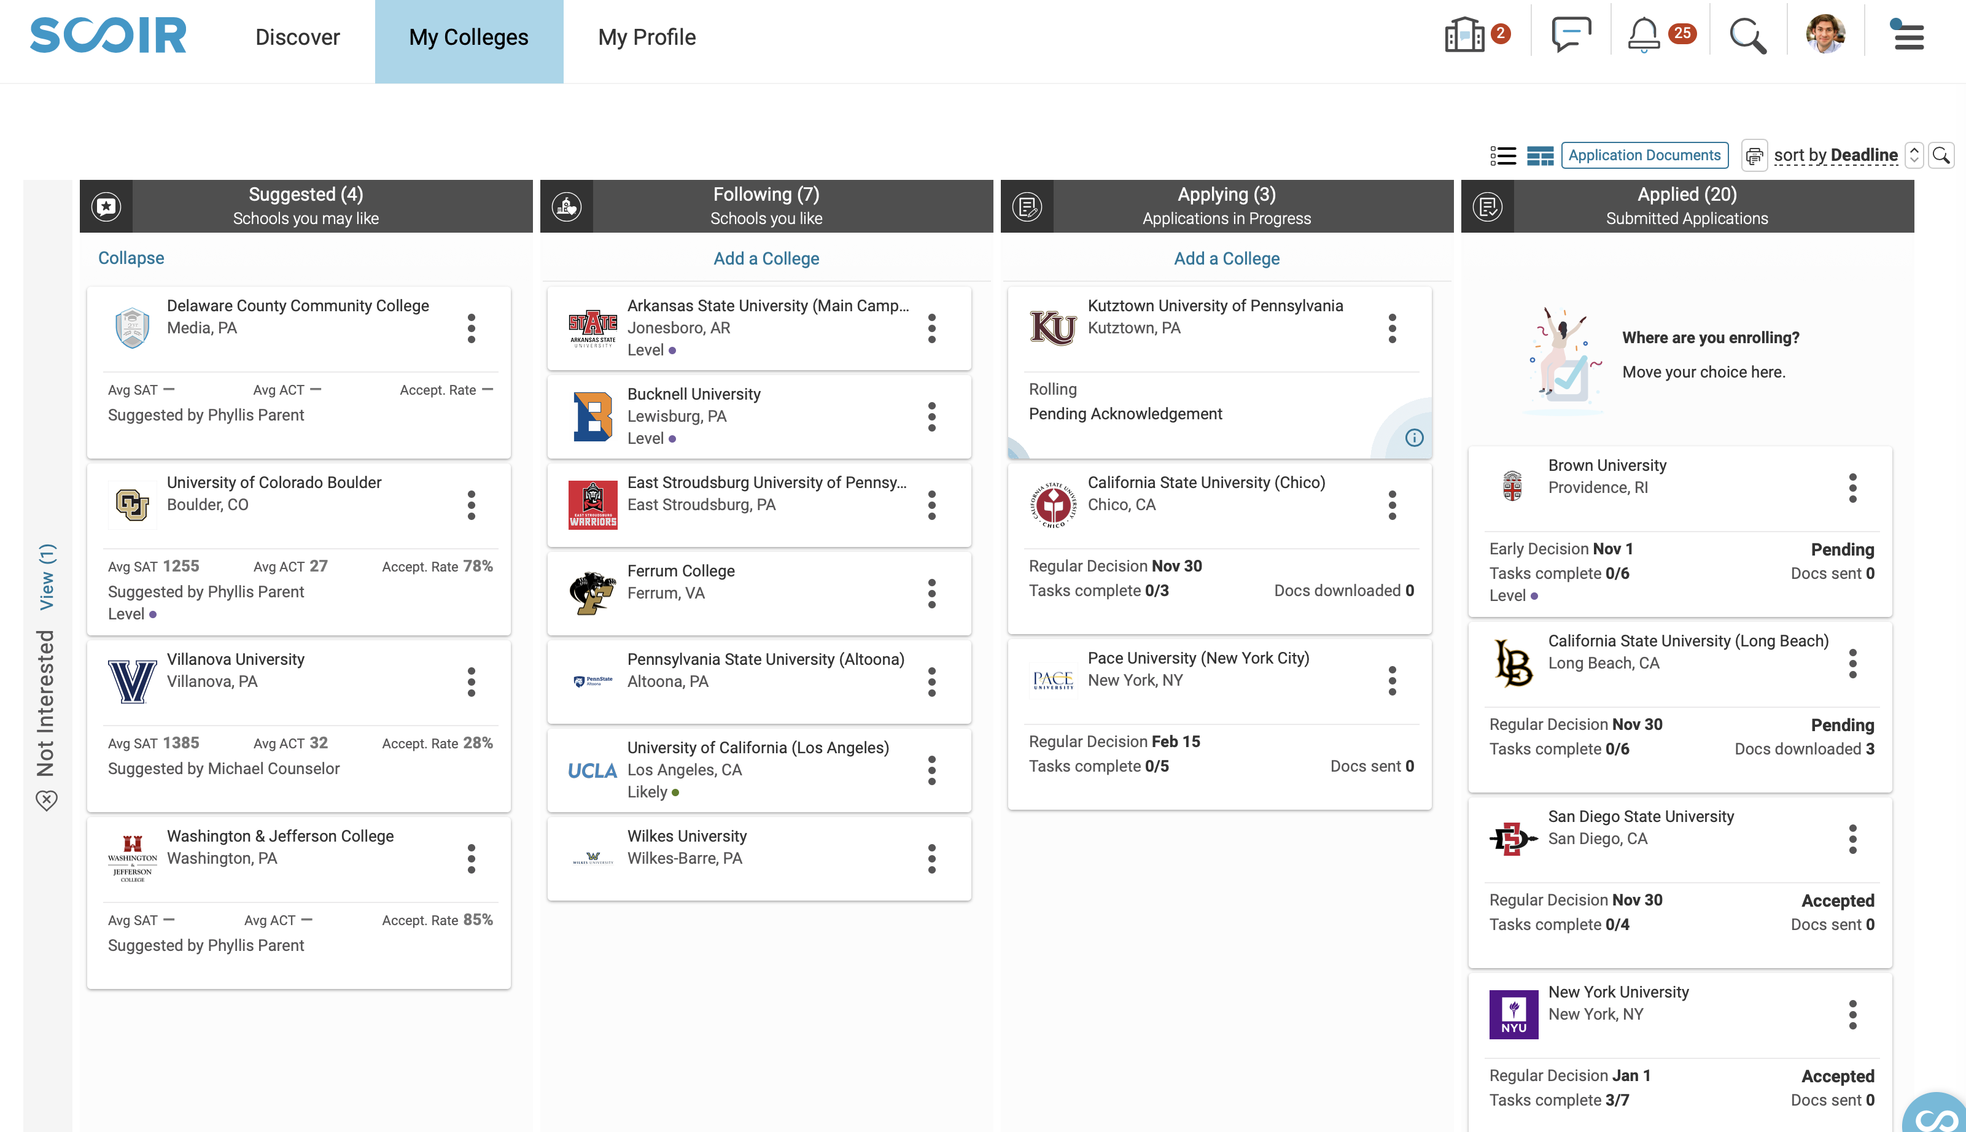Click the Applying column icon

coord(1027,206)
